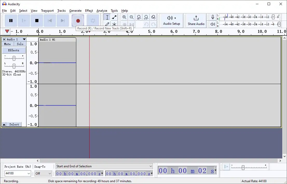This screenshot has height=184, width=287.
Task: Stop the recording with the square button
Action: [37, 21]
